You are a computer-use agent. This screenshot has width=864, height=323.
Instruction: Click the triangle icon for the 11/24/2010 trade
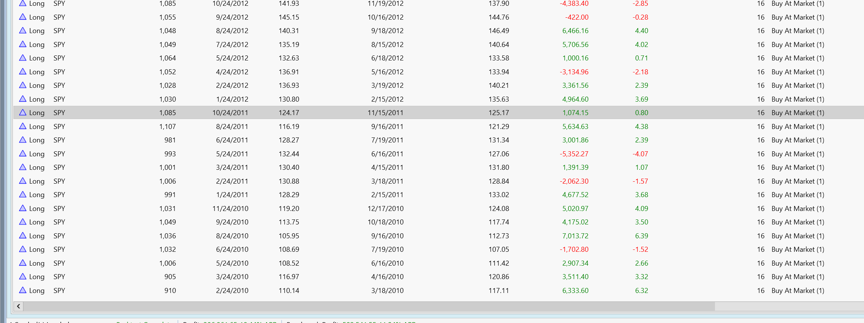(23, 208)
